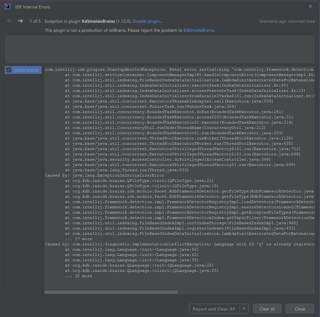Click the Language.<init> (Language.java:86) line
Image resolution: width=320 pixels, height=317 pixels.
(x=132, y=249)
